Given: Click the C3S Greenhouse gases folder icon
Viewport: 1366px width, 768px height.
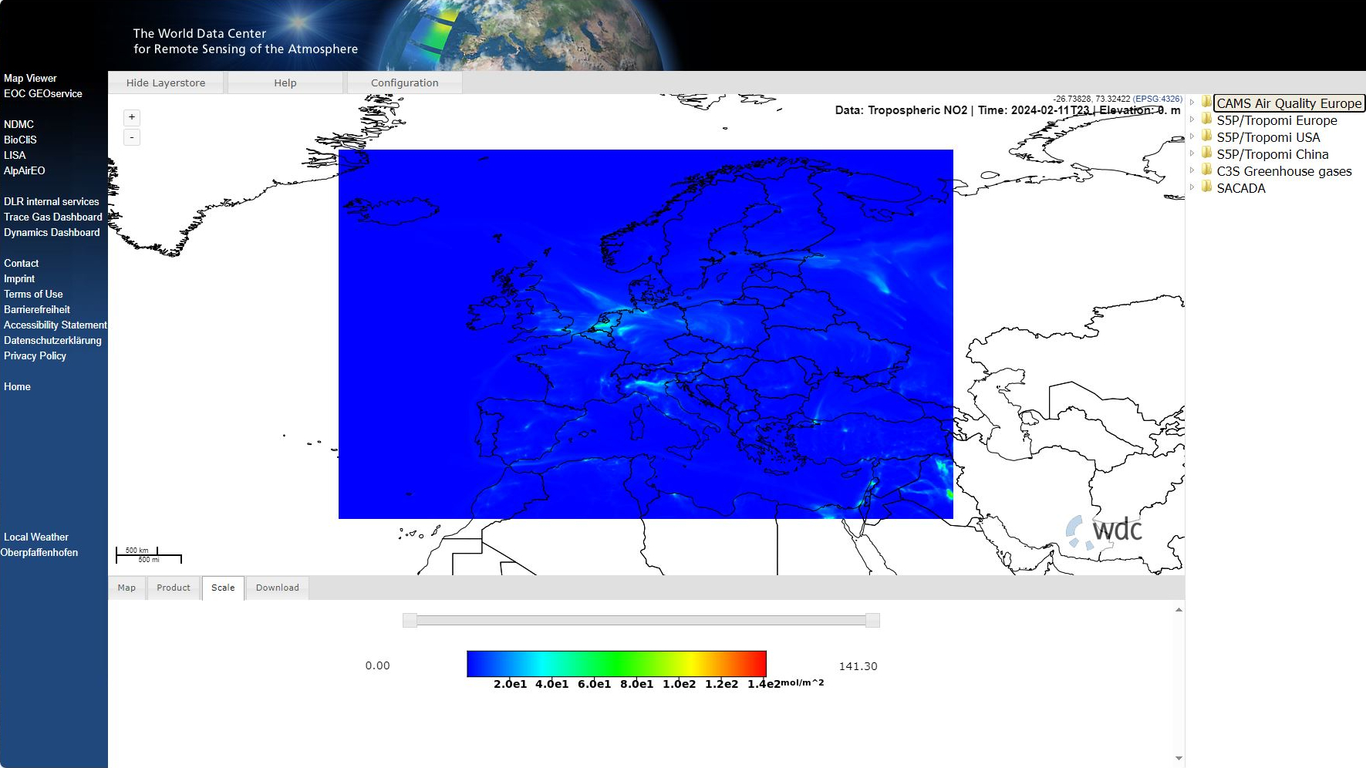Looking at the screenshot, I should tap(1206, 170).
